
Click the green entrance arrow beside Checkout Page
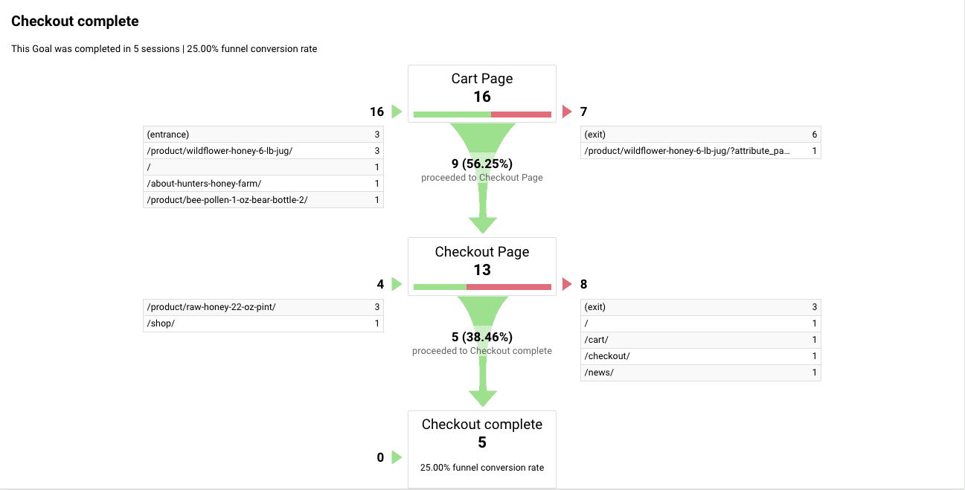[x=397, y=284]
